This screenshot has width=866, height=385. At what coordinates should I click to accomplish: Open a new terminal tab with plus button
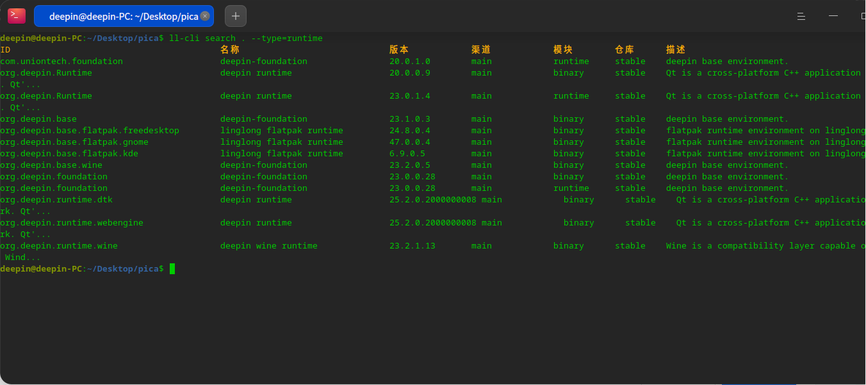236,16
